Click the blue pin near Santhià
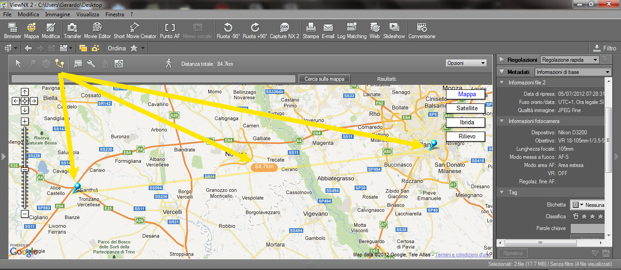Viewport: 621px width, 270px height. [x=76, y=187]
